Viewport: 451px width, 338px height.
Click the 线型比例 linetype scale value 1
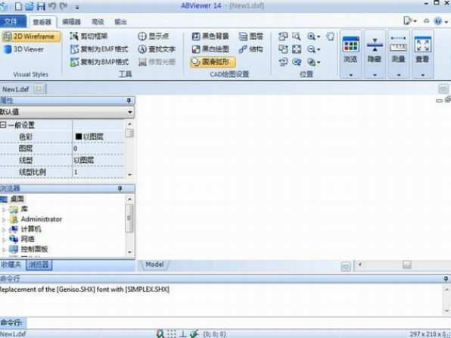99,172
